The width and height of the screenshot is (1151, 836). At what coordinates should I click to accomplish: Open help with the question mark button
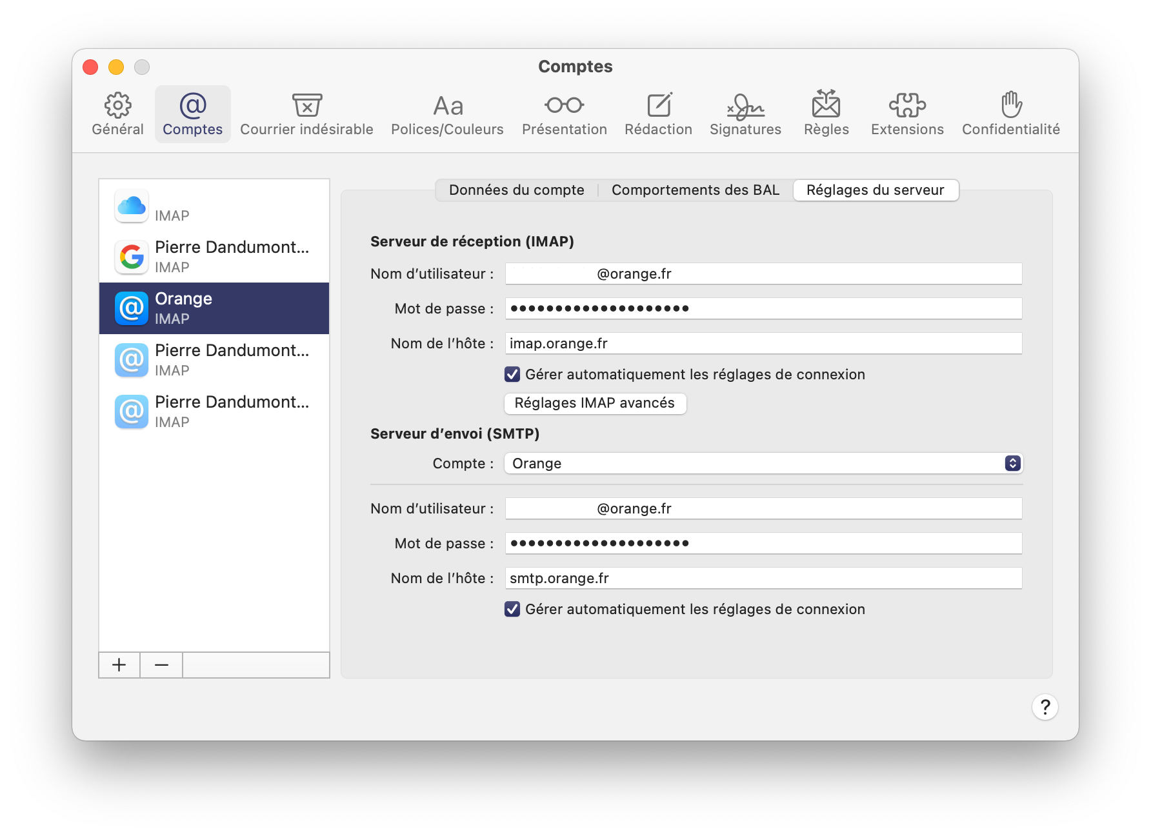[1045, 707]
